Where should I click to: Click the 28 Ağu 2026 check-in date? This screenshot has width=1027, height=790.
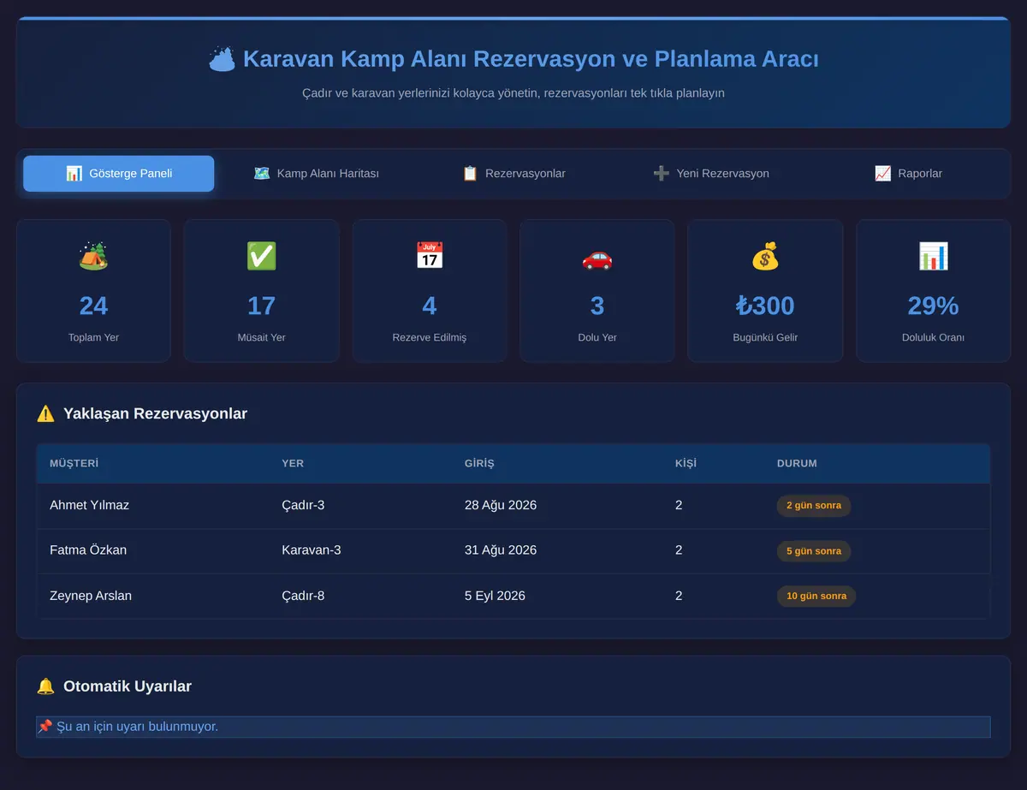coord(501,506)
